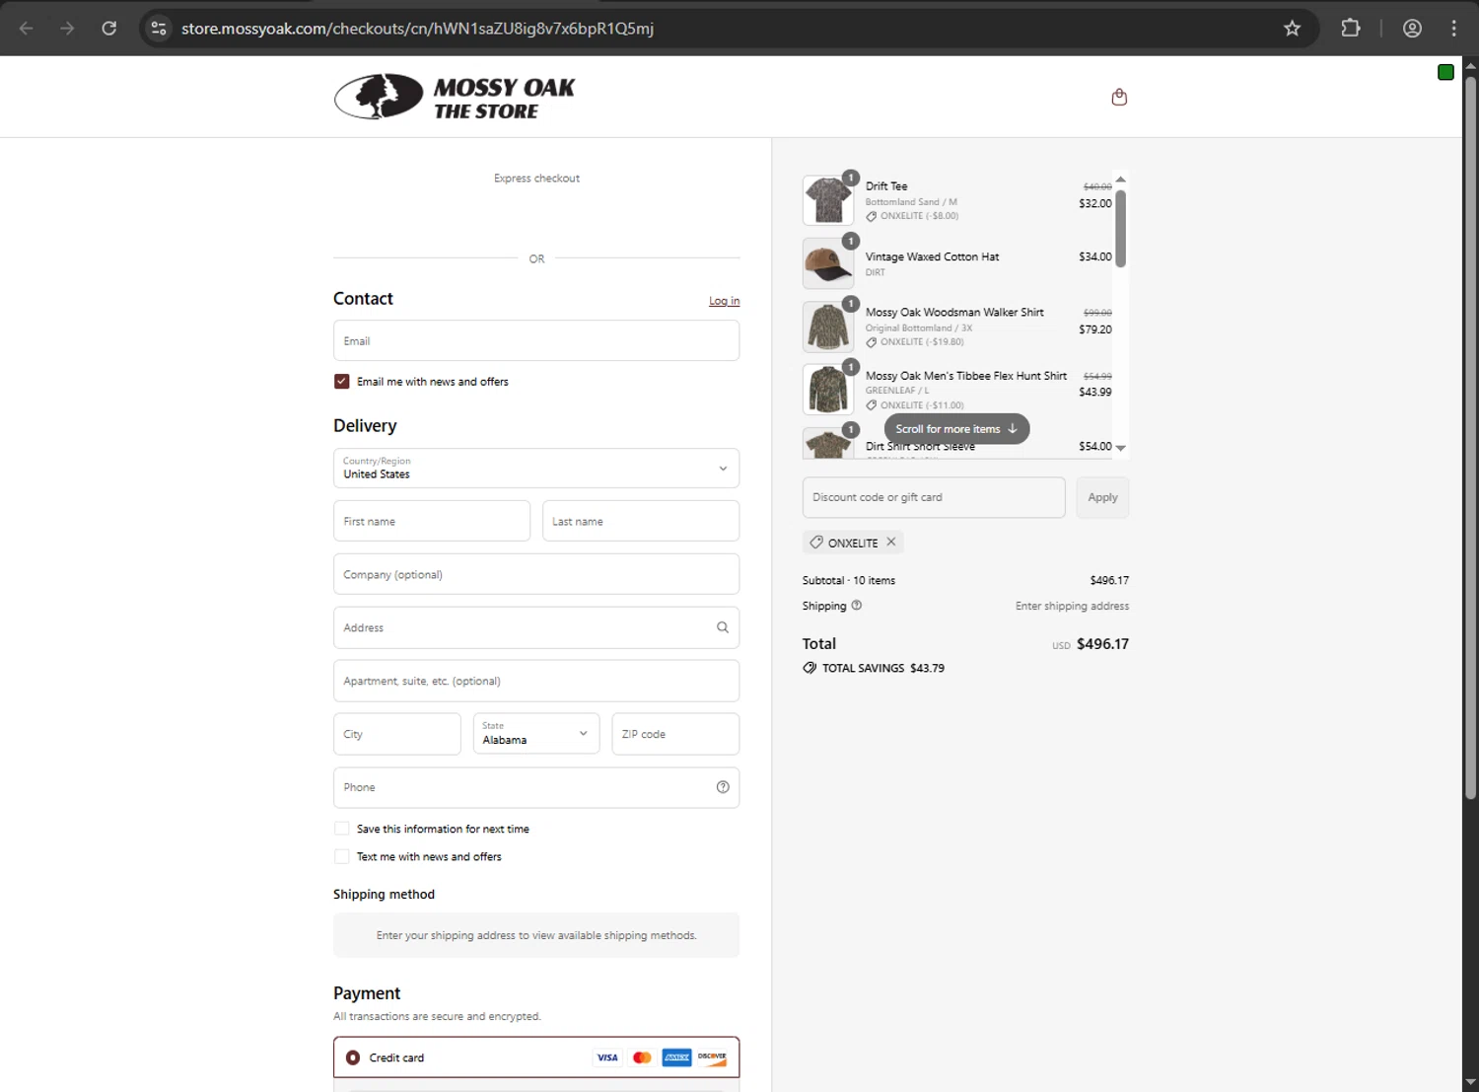Click the tag icon on the ONXELITE chip
Image resolution: width=1479 pixels, height=1092 pixels.
pos(816,543)
